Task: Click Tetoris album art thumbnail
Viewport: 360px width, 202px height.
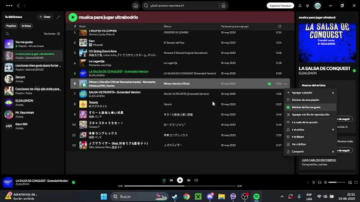Action: (x=83, y=104)
